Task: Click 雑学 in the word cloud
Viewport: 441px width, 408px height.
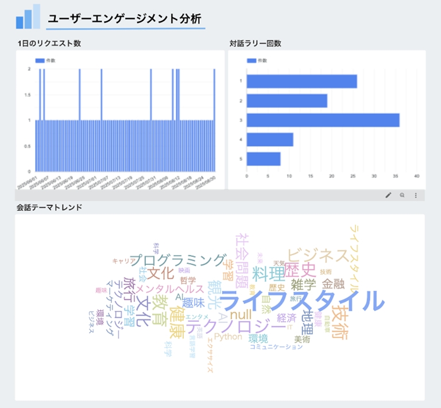Action: click(303, 284)
